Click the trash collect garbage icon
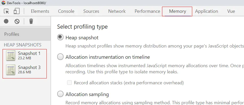 (x=31, y=21)
